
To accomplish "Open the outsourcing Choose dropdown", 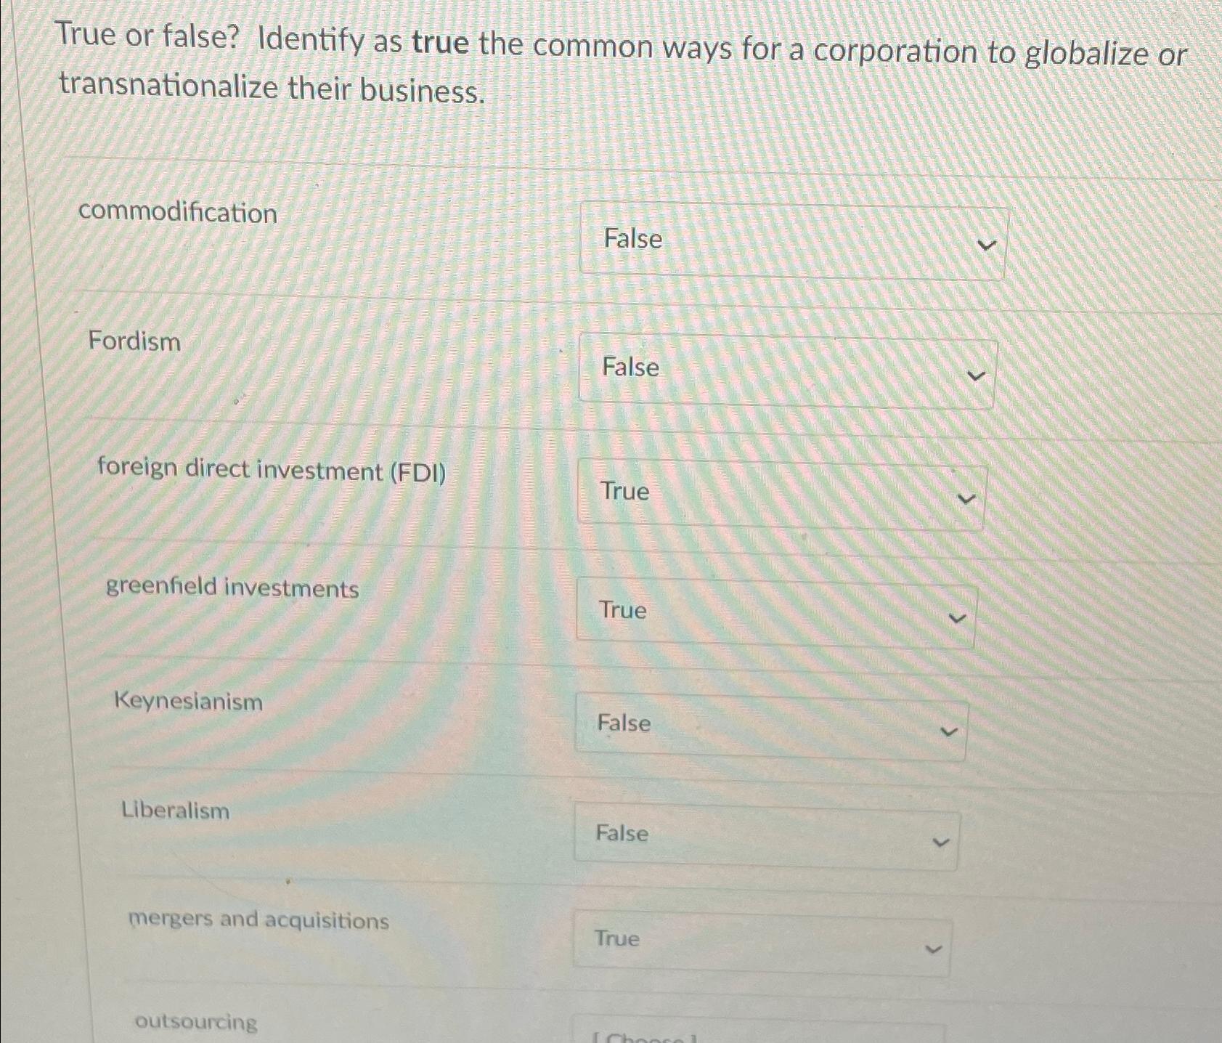I will point(755,1035).
